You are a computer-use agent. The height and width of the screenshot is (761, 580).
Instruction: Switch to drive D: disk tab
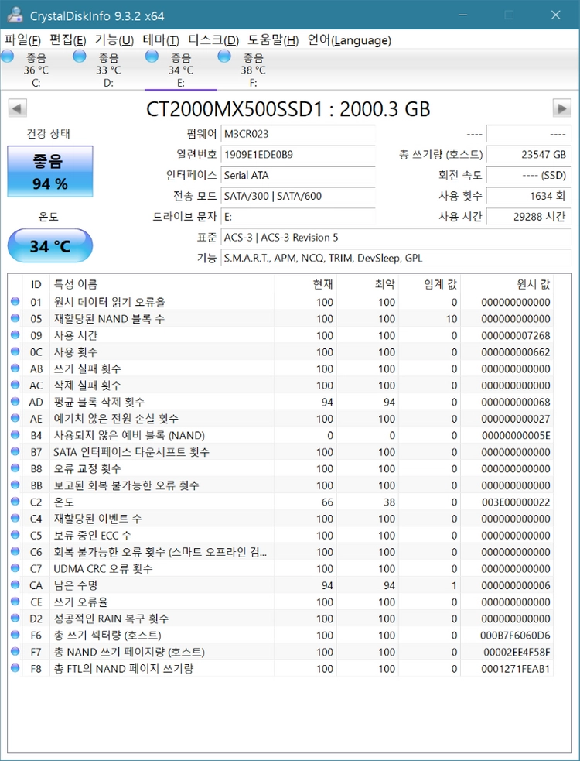coord(108,70)
